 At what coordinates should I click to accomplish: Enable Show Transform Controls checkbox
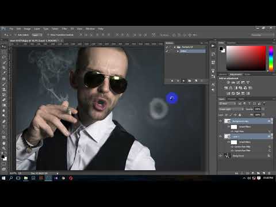click(48, 35)
